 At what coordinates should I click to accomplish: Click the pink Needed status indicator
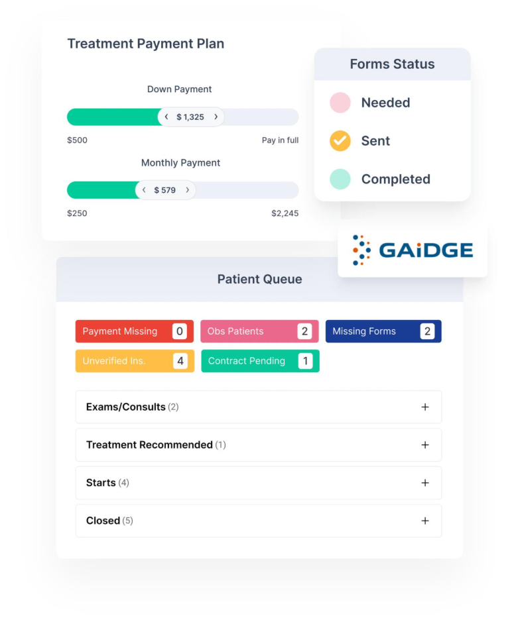point(340,103)
